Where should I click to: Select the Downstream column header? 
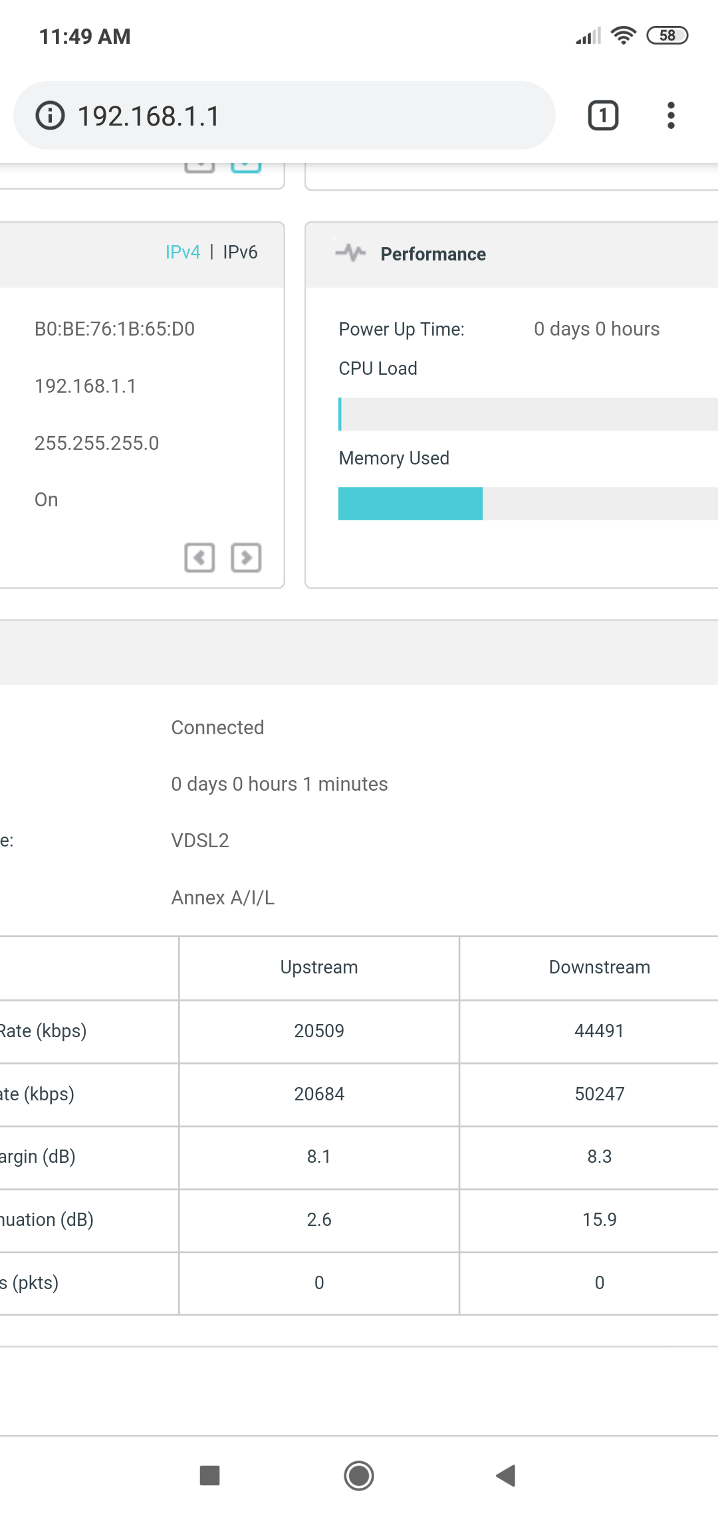click(600, 967)
